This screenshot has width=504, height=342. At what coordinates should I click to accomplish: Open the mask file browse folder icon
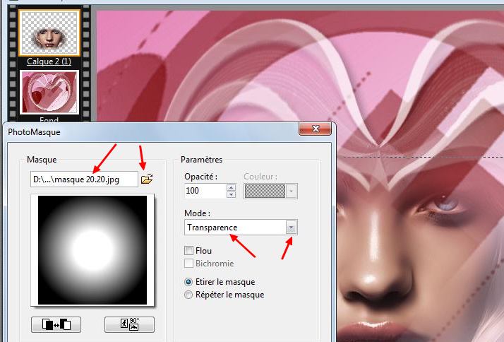click(x=147, y=179)
